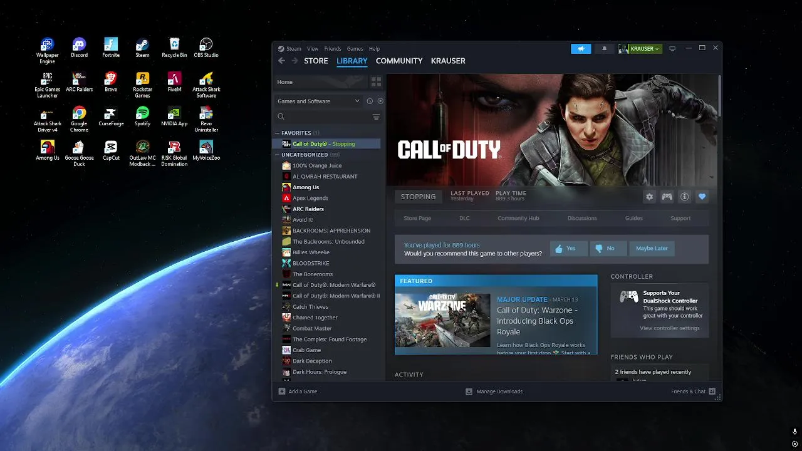Viewport: 802px width, 451px height.
Task: Open Spotify desktop icon
Action: (142, 117)
